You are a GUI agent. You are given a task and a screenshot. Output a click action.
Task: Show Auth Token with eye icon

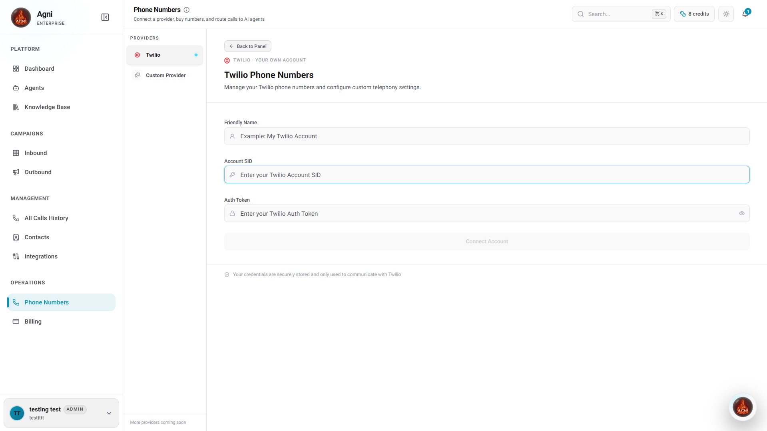click(x=742, y=214)
